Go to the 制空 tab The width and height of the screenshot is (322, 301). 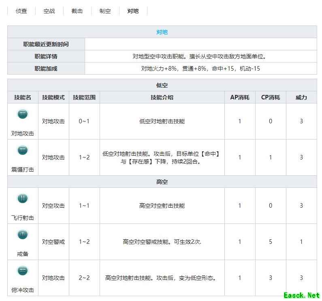point(105,11)
